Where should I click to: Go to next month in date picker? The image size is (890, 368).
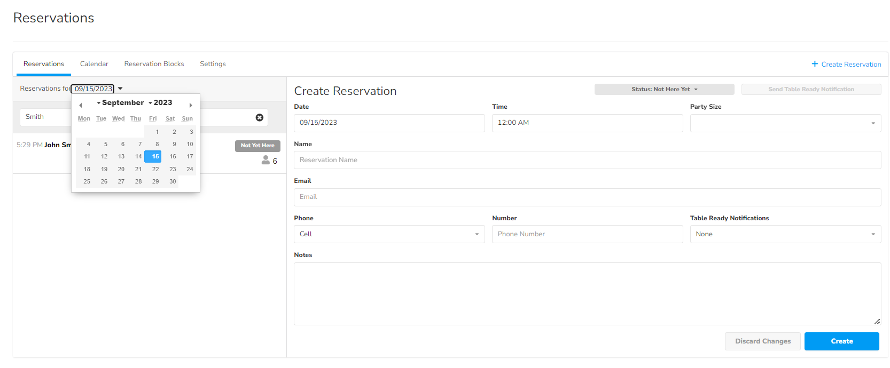tap(191, 106)
